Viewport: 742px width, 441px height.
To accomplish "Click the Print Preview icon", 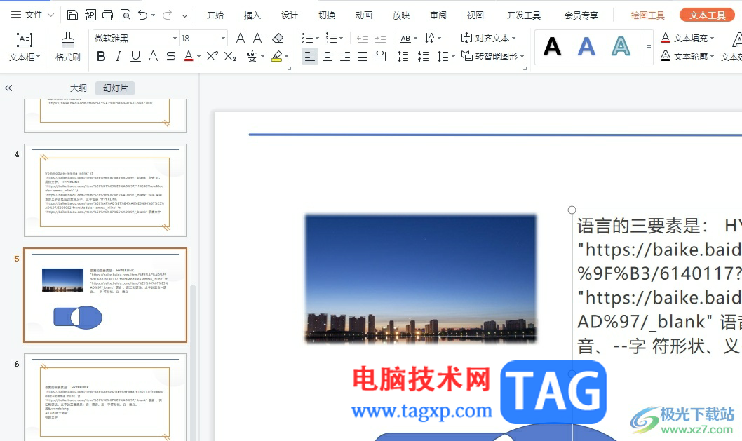I will (126, 15).
